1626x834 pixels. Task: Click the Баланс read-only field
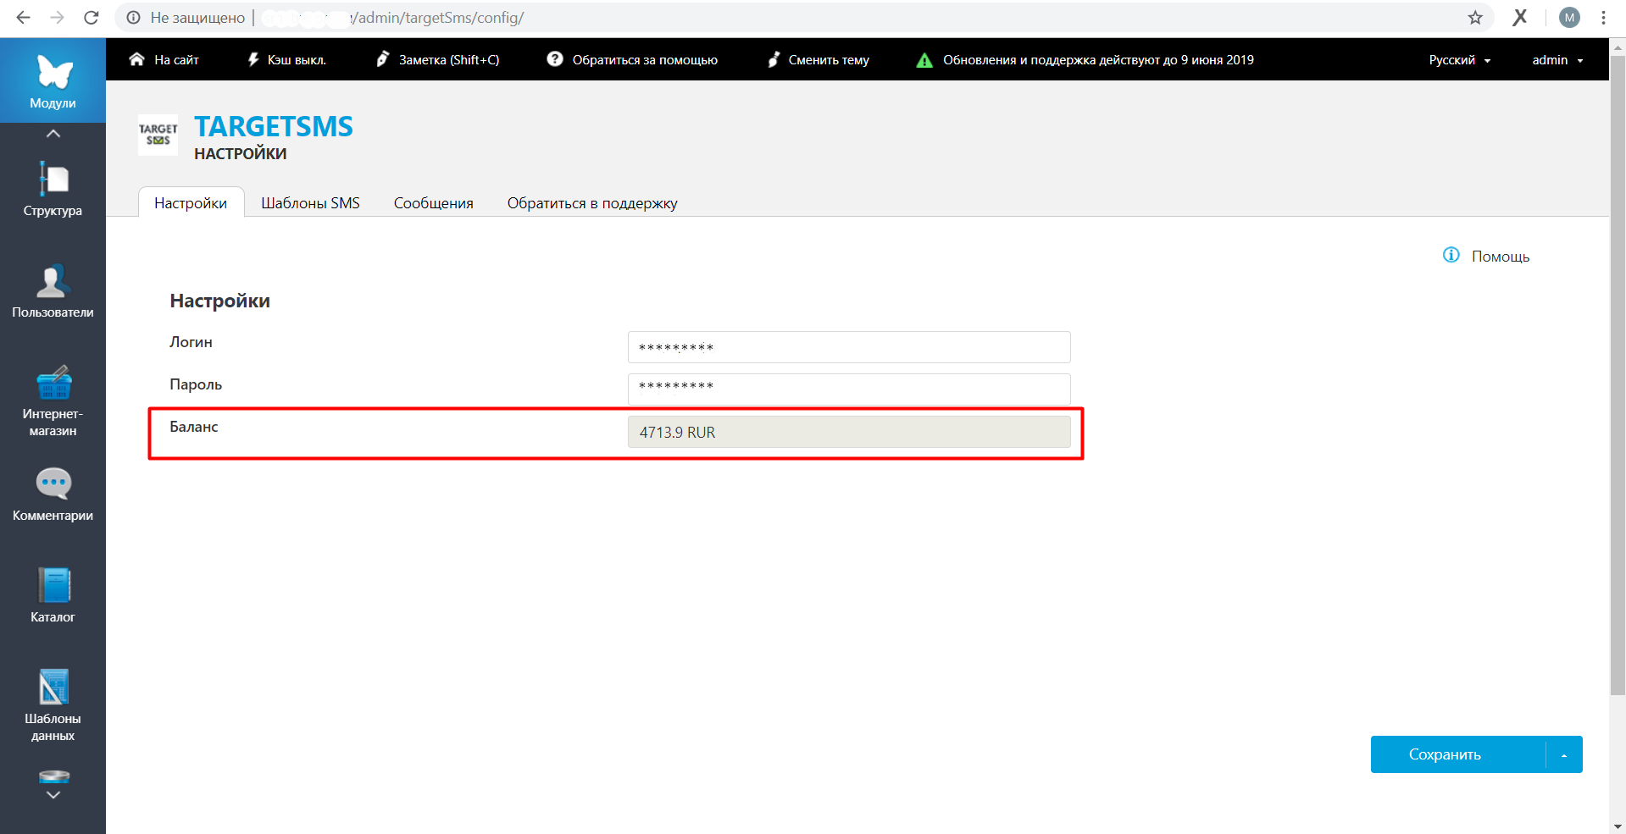(x=849, y=432)
